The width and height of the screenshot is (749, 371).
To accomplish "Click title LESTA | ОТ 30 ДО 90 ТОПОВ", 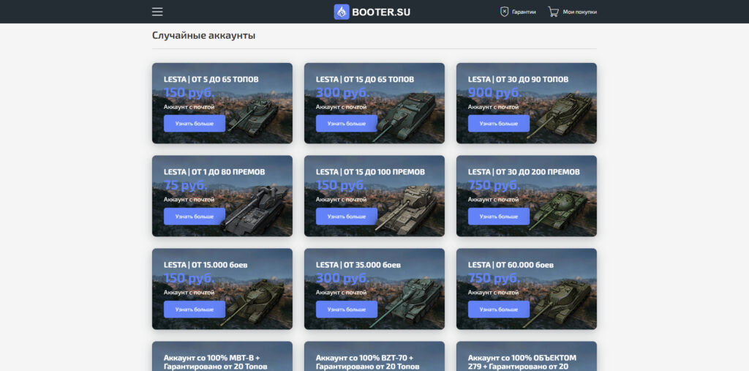I will [519, 79].
